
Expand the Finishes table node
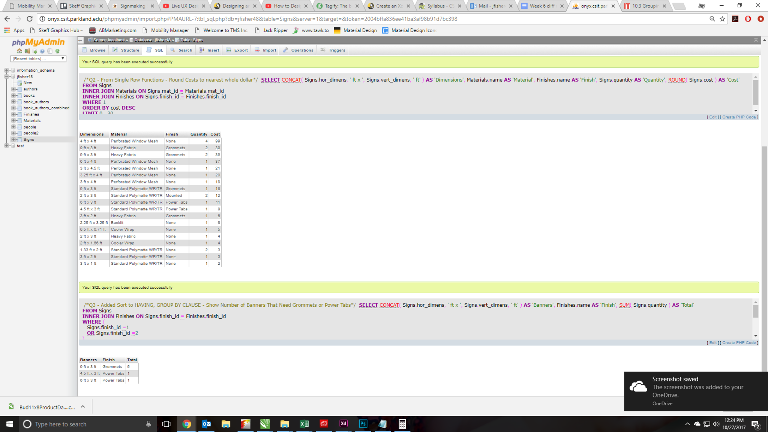point(13,114)
